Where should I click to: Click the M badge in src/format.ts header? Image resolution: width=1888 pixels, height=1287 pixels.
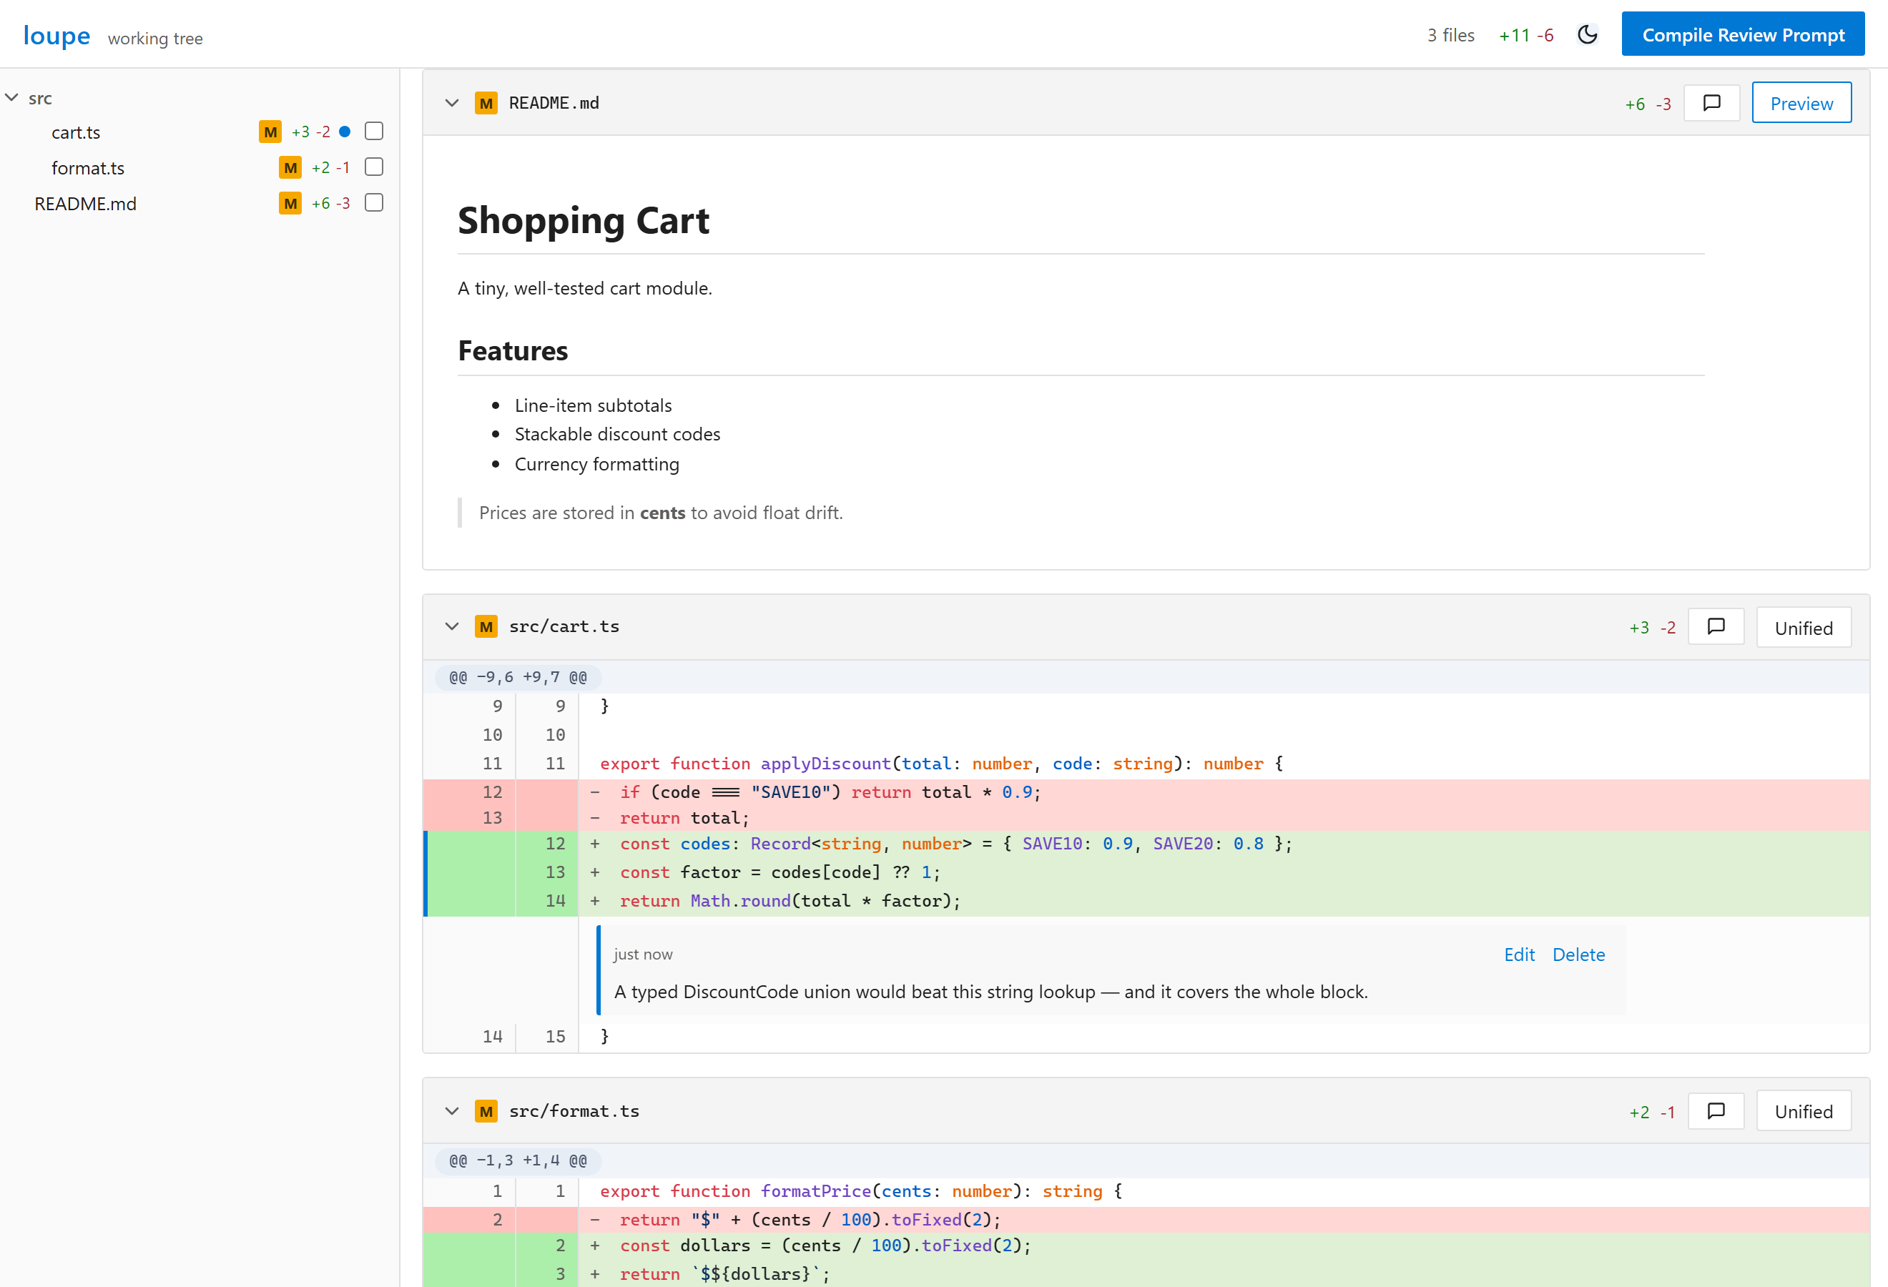click(486, 1111)
